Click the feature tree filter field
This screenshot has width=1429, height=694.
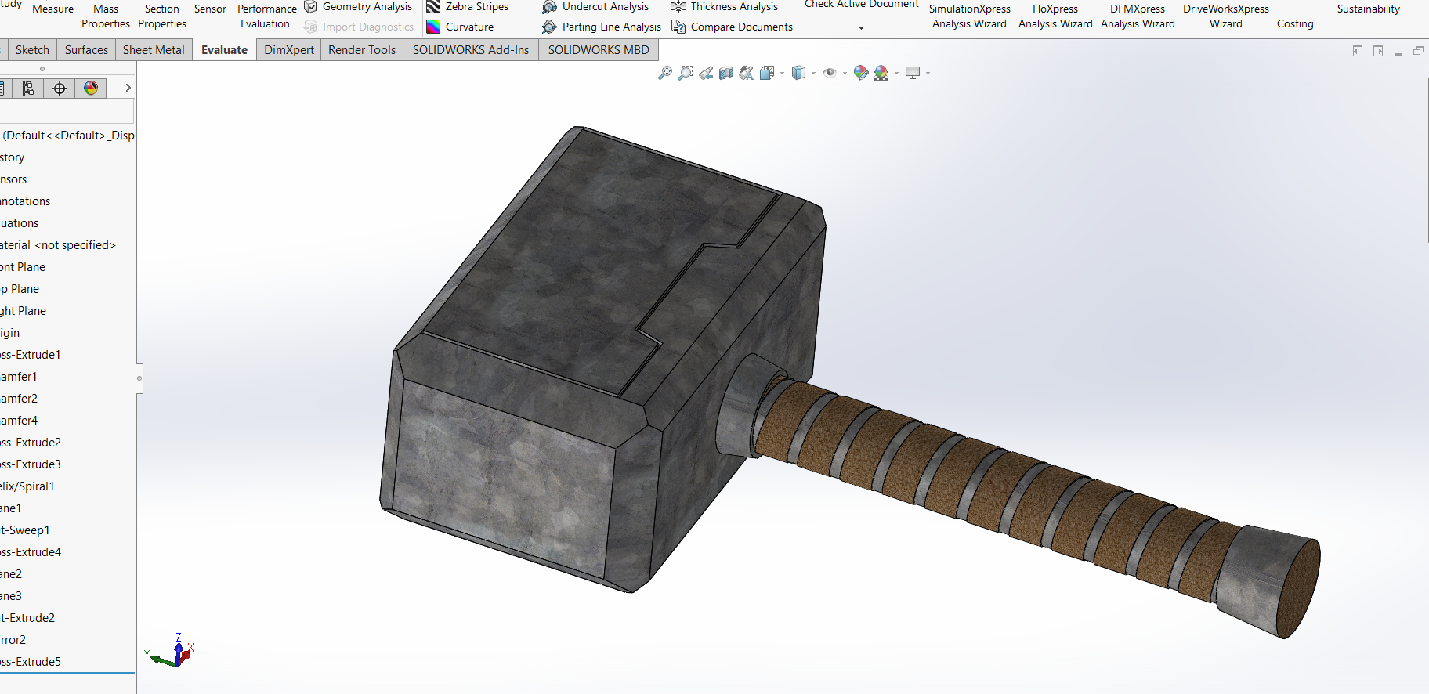67,110
